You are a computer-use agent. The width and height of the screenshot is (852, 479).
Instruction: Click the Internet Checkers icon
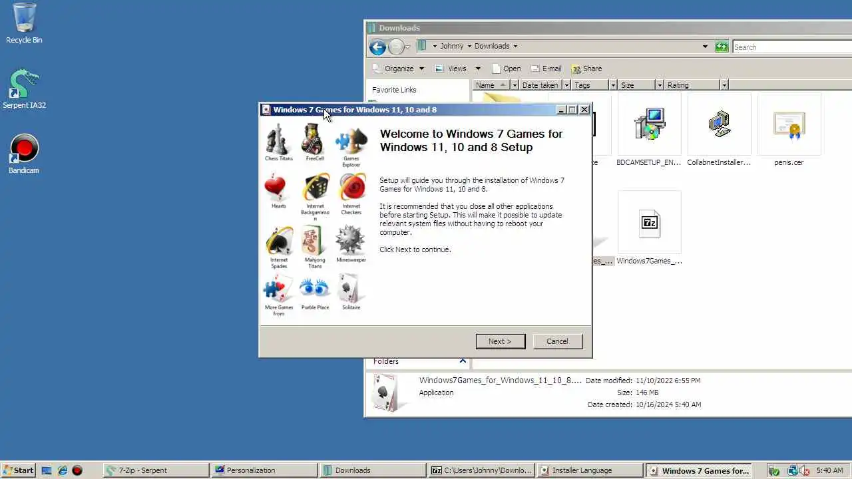coord(352,187)
